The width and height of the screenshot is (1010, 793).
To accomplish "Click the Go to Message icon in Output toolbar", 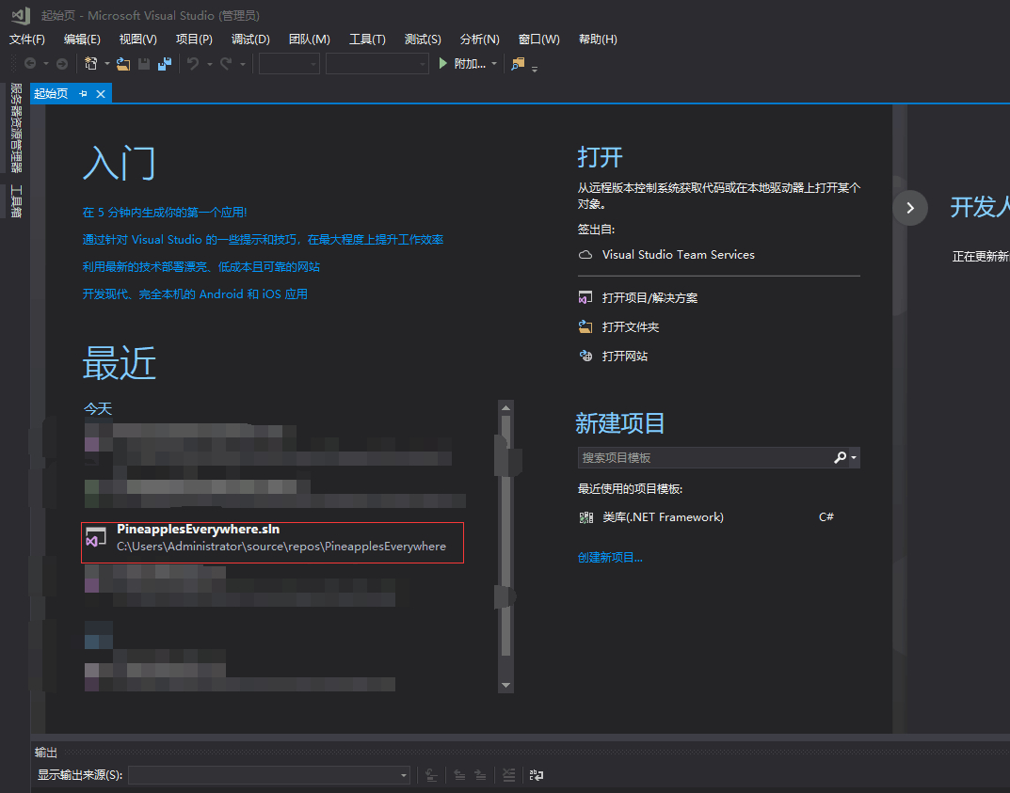I will [431, 775].
